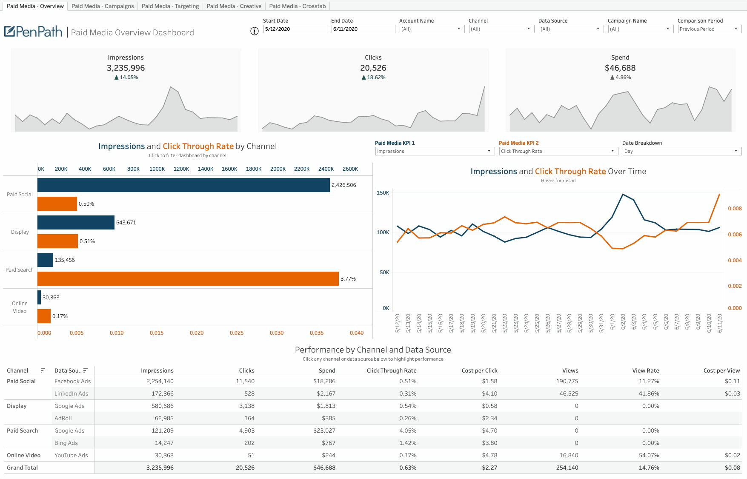Open the Paid Media - Crosstab tab
747x479 pixels.
tap(297, 6)
